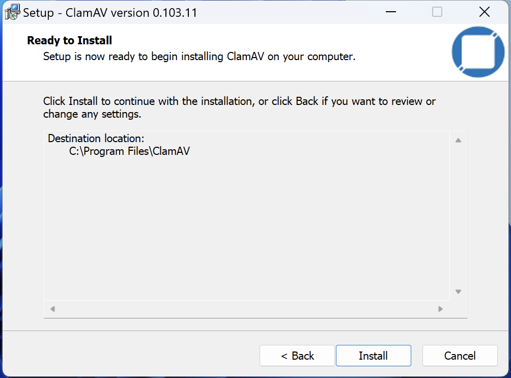This screenshot has width=511, height=378.
Task: Click the setup installer icon in title bar
Action: 12,12
